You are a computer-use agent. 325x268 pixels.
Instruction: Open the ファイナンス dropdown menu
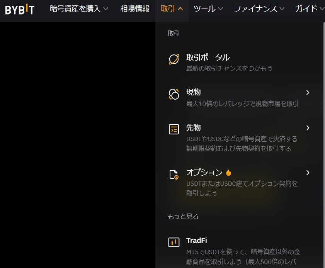pos(259,9)
